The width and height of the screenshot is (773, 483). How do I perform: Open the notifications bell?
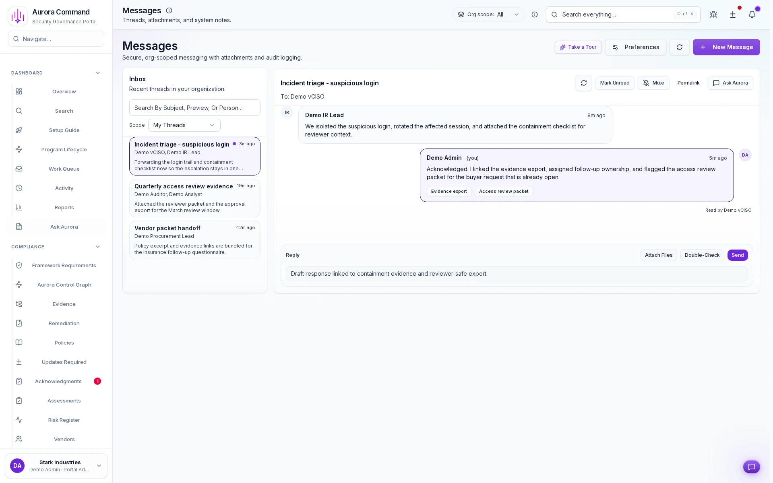(752, 14)
